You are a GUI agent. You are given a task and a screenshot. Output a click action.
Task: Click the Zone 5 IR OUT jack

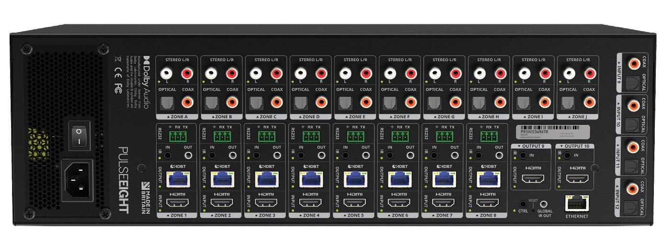(x=366, y=155)
